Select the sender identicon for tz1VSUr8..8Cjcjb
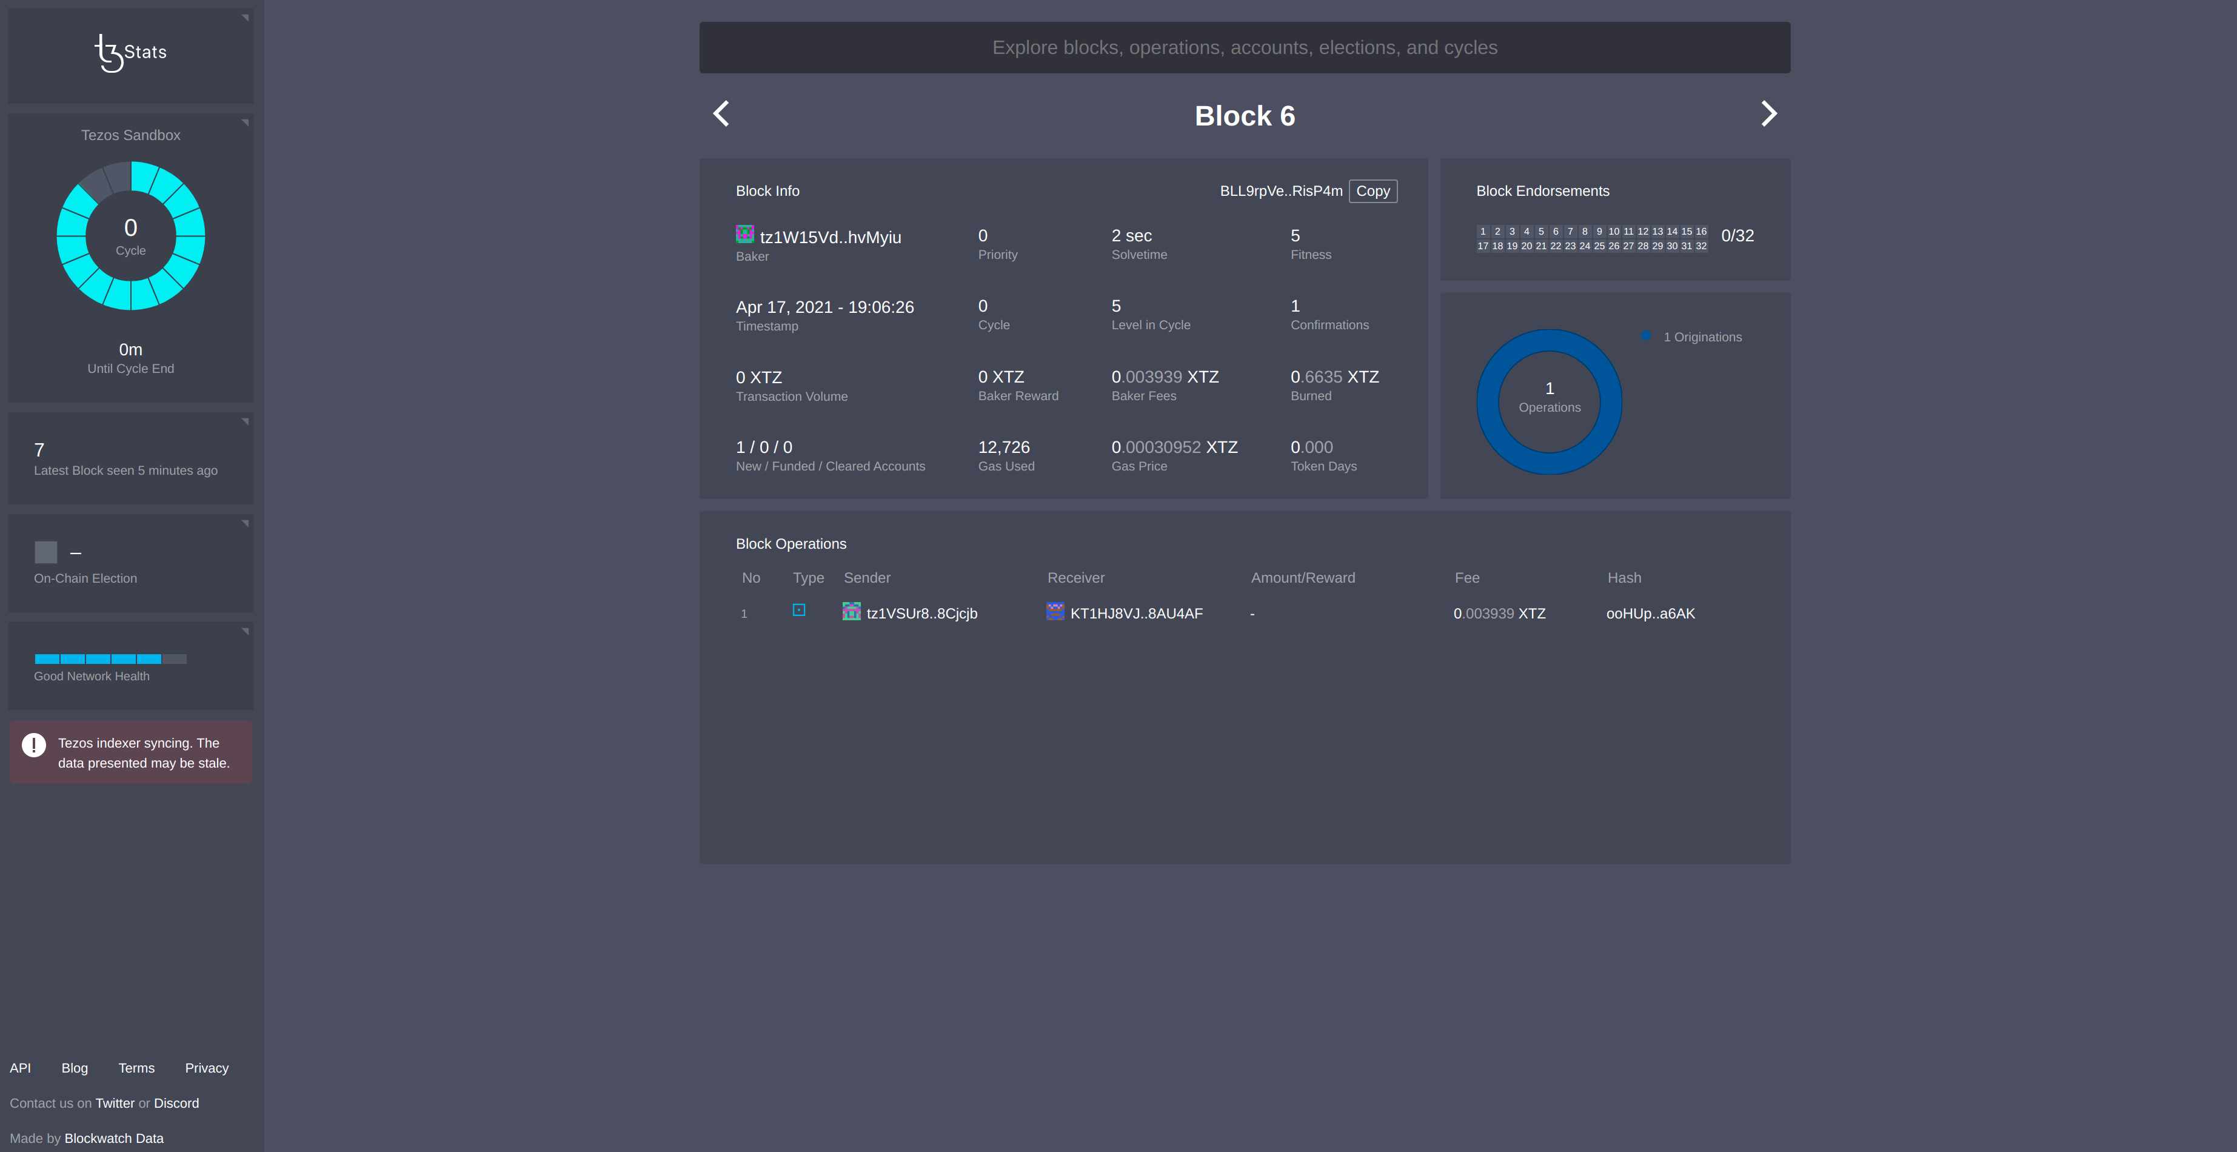The image size is (2237, 1152). [852, 612]
